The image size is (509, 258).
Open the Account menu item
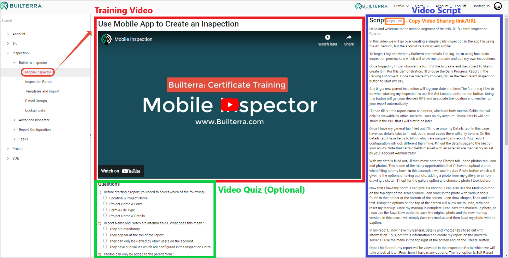[x=442, y=6]
